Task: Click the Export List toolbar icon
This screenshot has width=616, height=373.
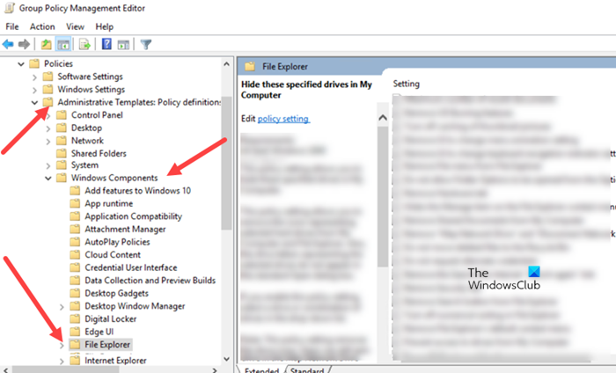Action: 84,44
